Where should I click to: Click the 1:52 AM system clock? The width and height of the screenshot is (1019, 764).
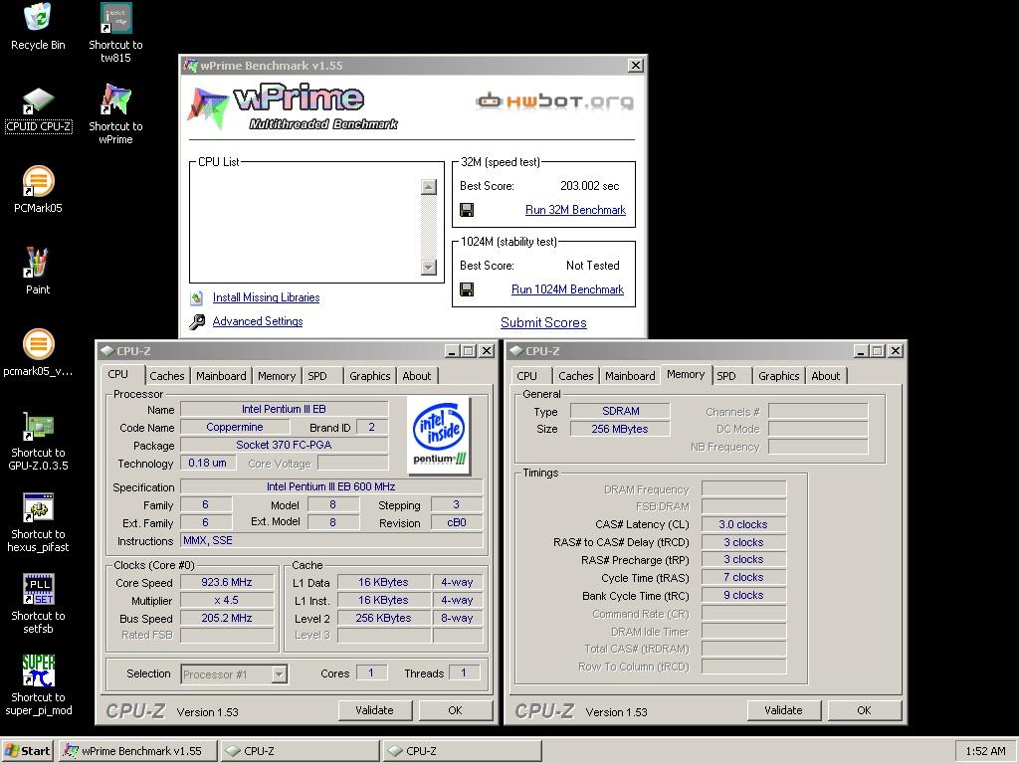985,752
